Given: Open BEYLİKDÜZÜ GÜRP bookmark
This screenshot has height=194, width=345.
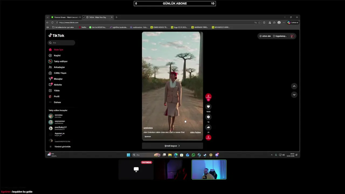Looking at the screenshot, I should pyautogui.click(x=220, y=27).
